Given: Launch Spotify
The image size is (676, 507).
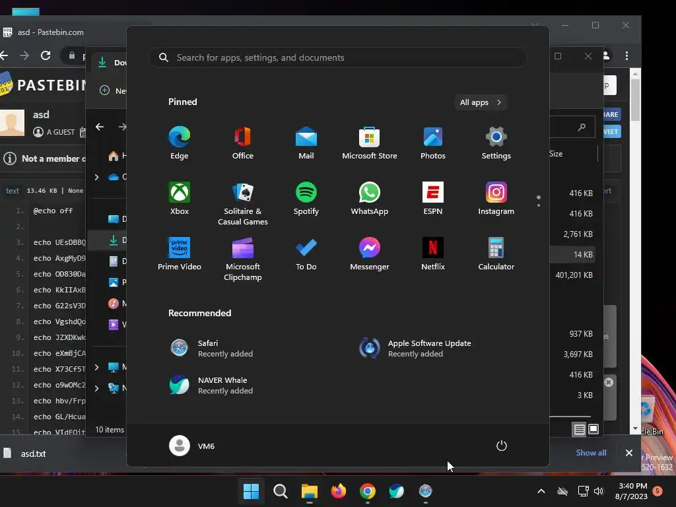Looking at the screenshot, I should pyautogui.click(x=306, y=199).
